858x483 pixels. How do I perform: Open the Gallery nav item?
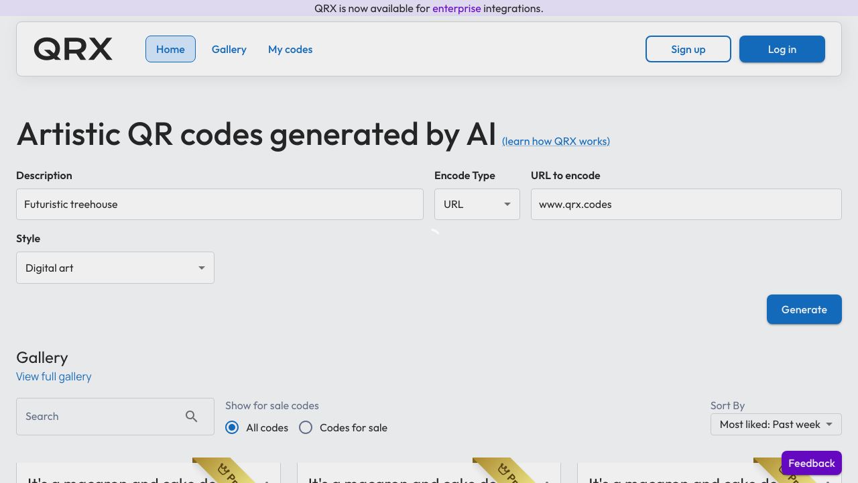[229, 49]
